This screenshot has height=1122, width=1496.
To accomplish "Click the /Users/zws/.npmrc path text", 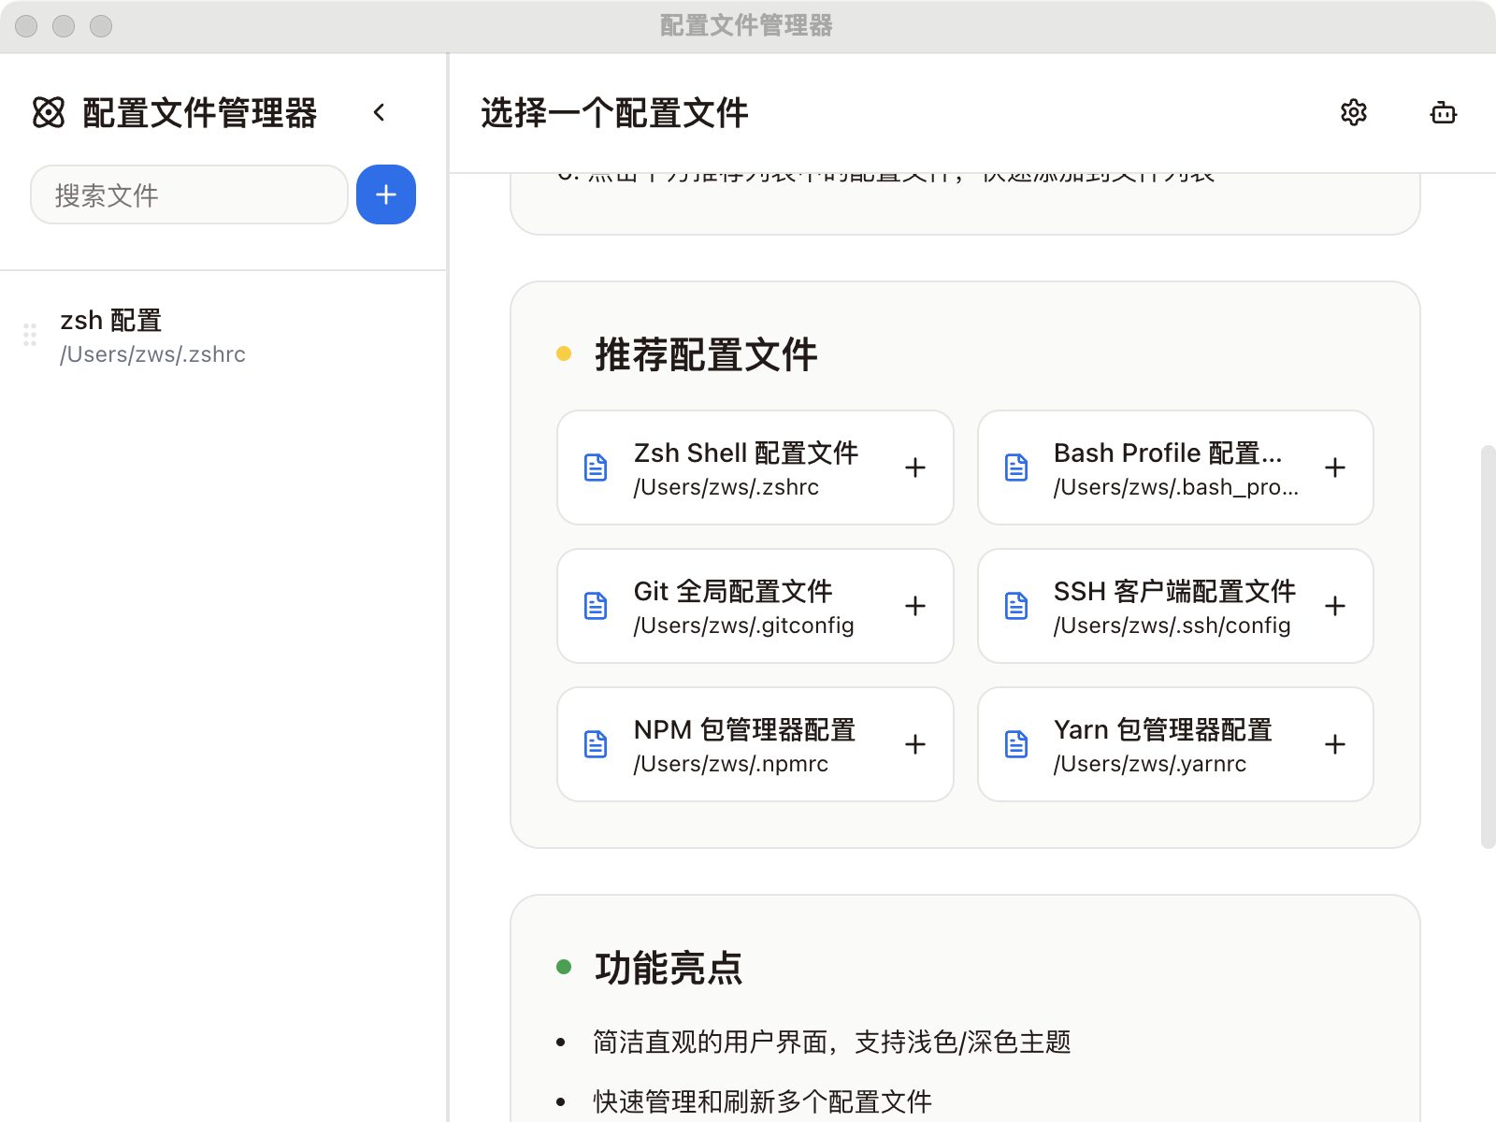I will point(731,764).
